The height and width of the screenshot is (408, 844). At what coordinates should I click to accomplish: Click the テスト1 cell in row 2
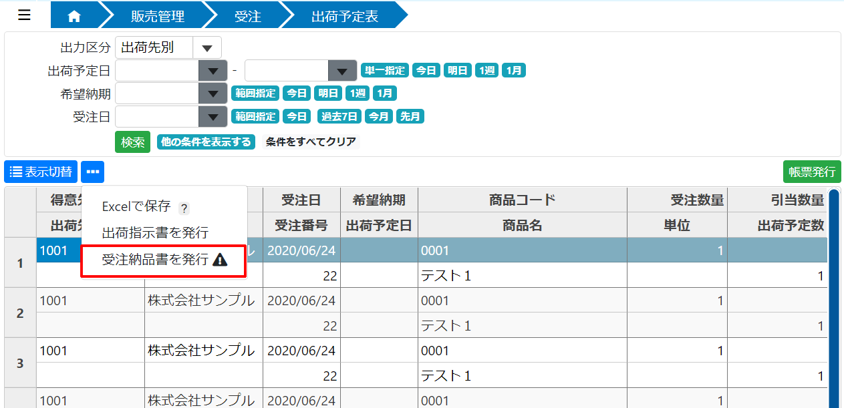[523, 326]
